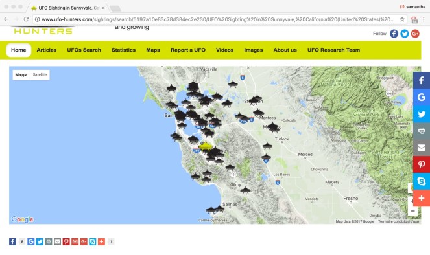Share via Google+ icon below the map
Image resolution: width=430 pixels, height=255 pixels.
[84, 241]
